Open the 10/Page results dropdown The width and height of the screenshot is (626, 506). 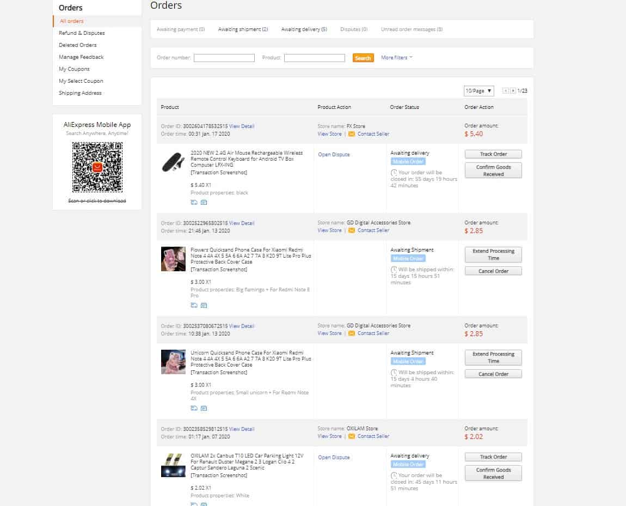[x=478, y=91]
